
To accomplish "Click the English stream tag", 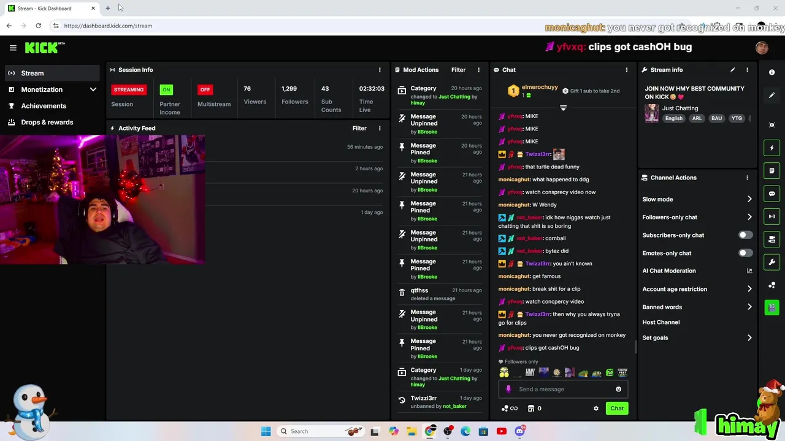I will click(x=673, y=118).
